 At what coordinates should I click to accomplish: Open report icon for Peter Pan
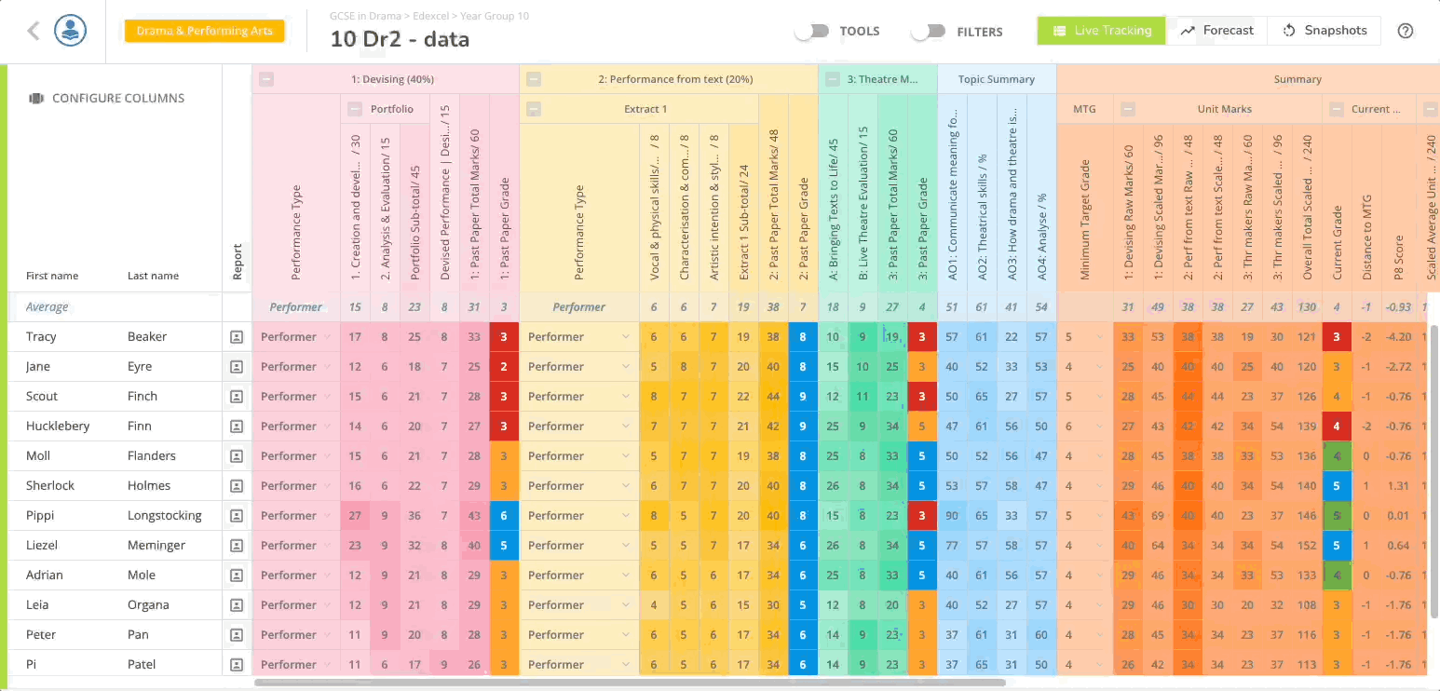[x=237, y=635]
